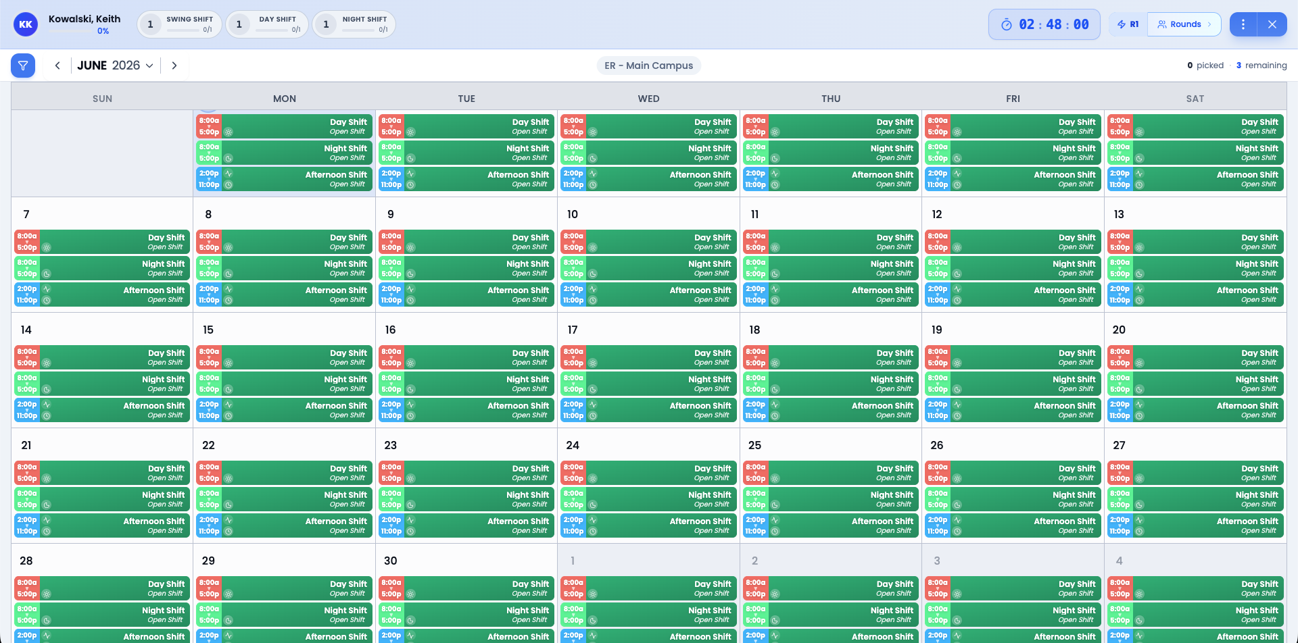Pick the Day Shift on Thursday 25
1298x643 pixels.
(831, 473)
